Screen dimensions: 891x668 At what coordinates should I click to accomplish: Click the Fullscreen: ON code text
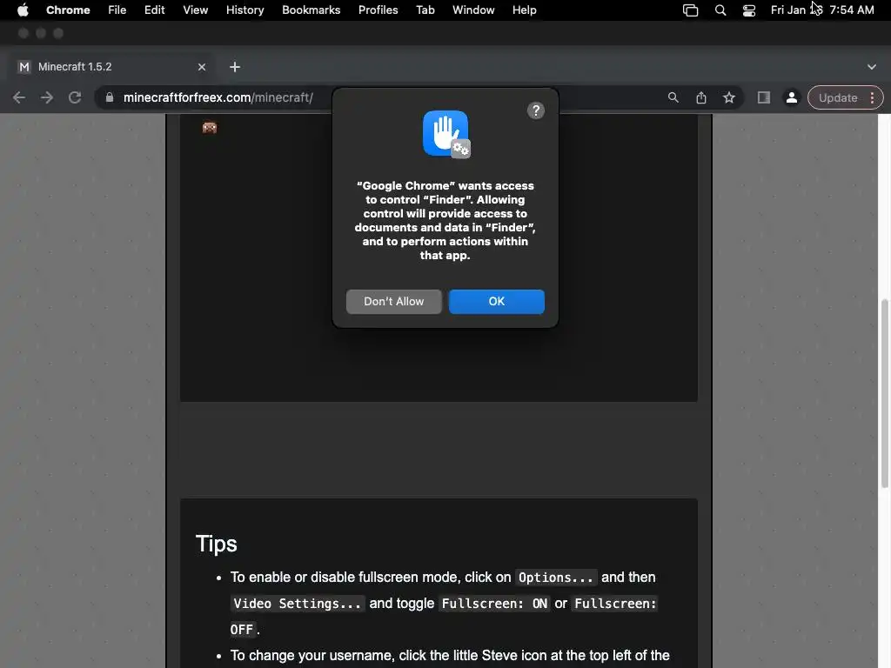(x=494, y=604)
